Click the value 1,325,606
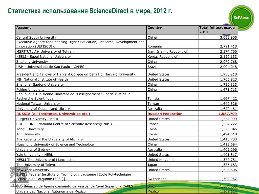Image resolution: width=259 pixels, height=194 pixels. click(228, 170)
